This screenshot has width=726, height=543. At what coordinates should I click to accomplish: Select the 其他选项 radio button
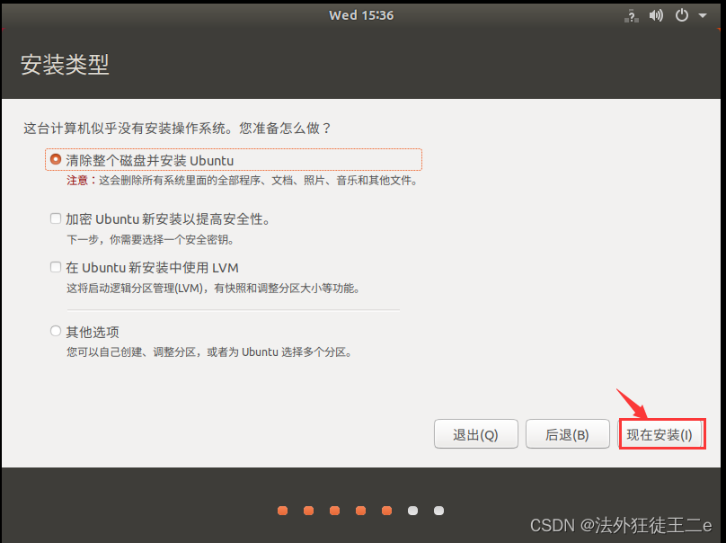coord(56,330)
